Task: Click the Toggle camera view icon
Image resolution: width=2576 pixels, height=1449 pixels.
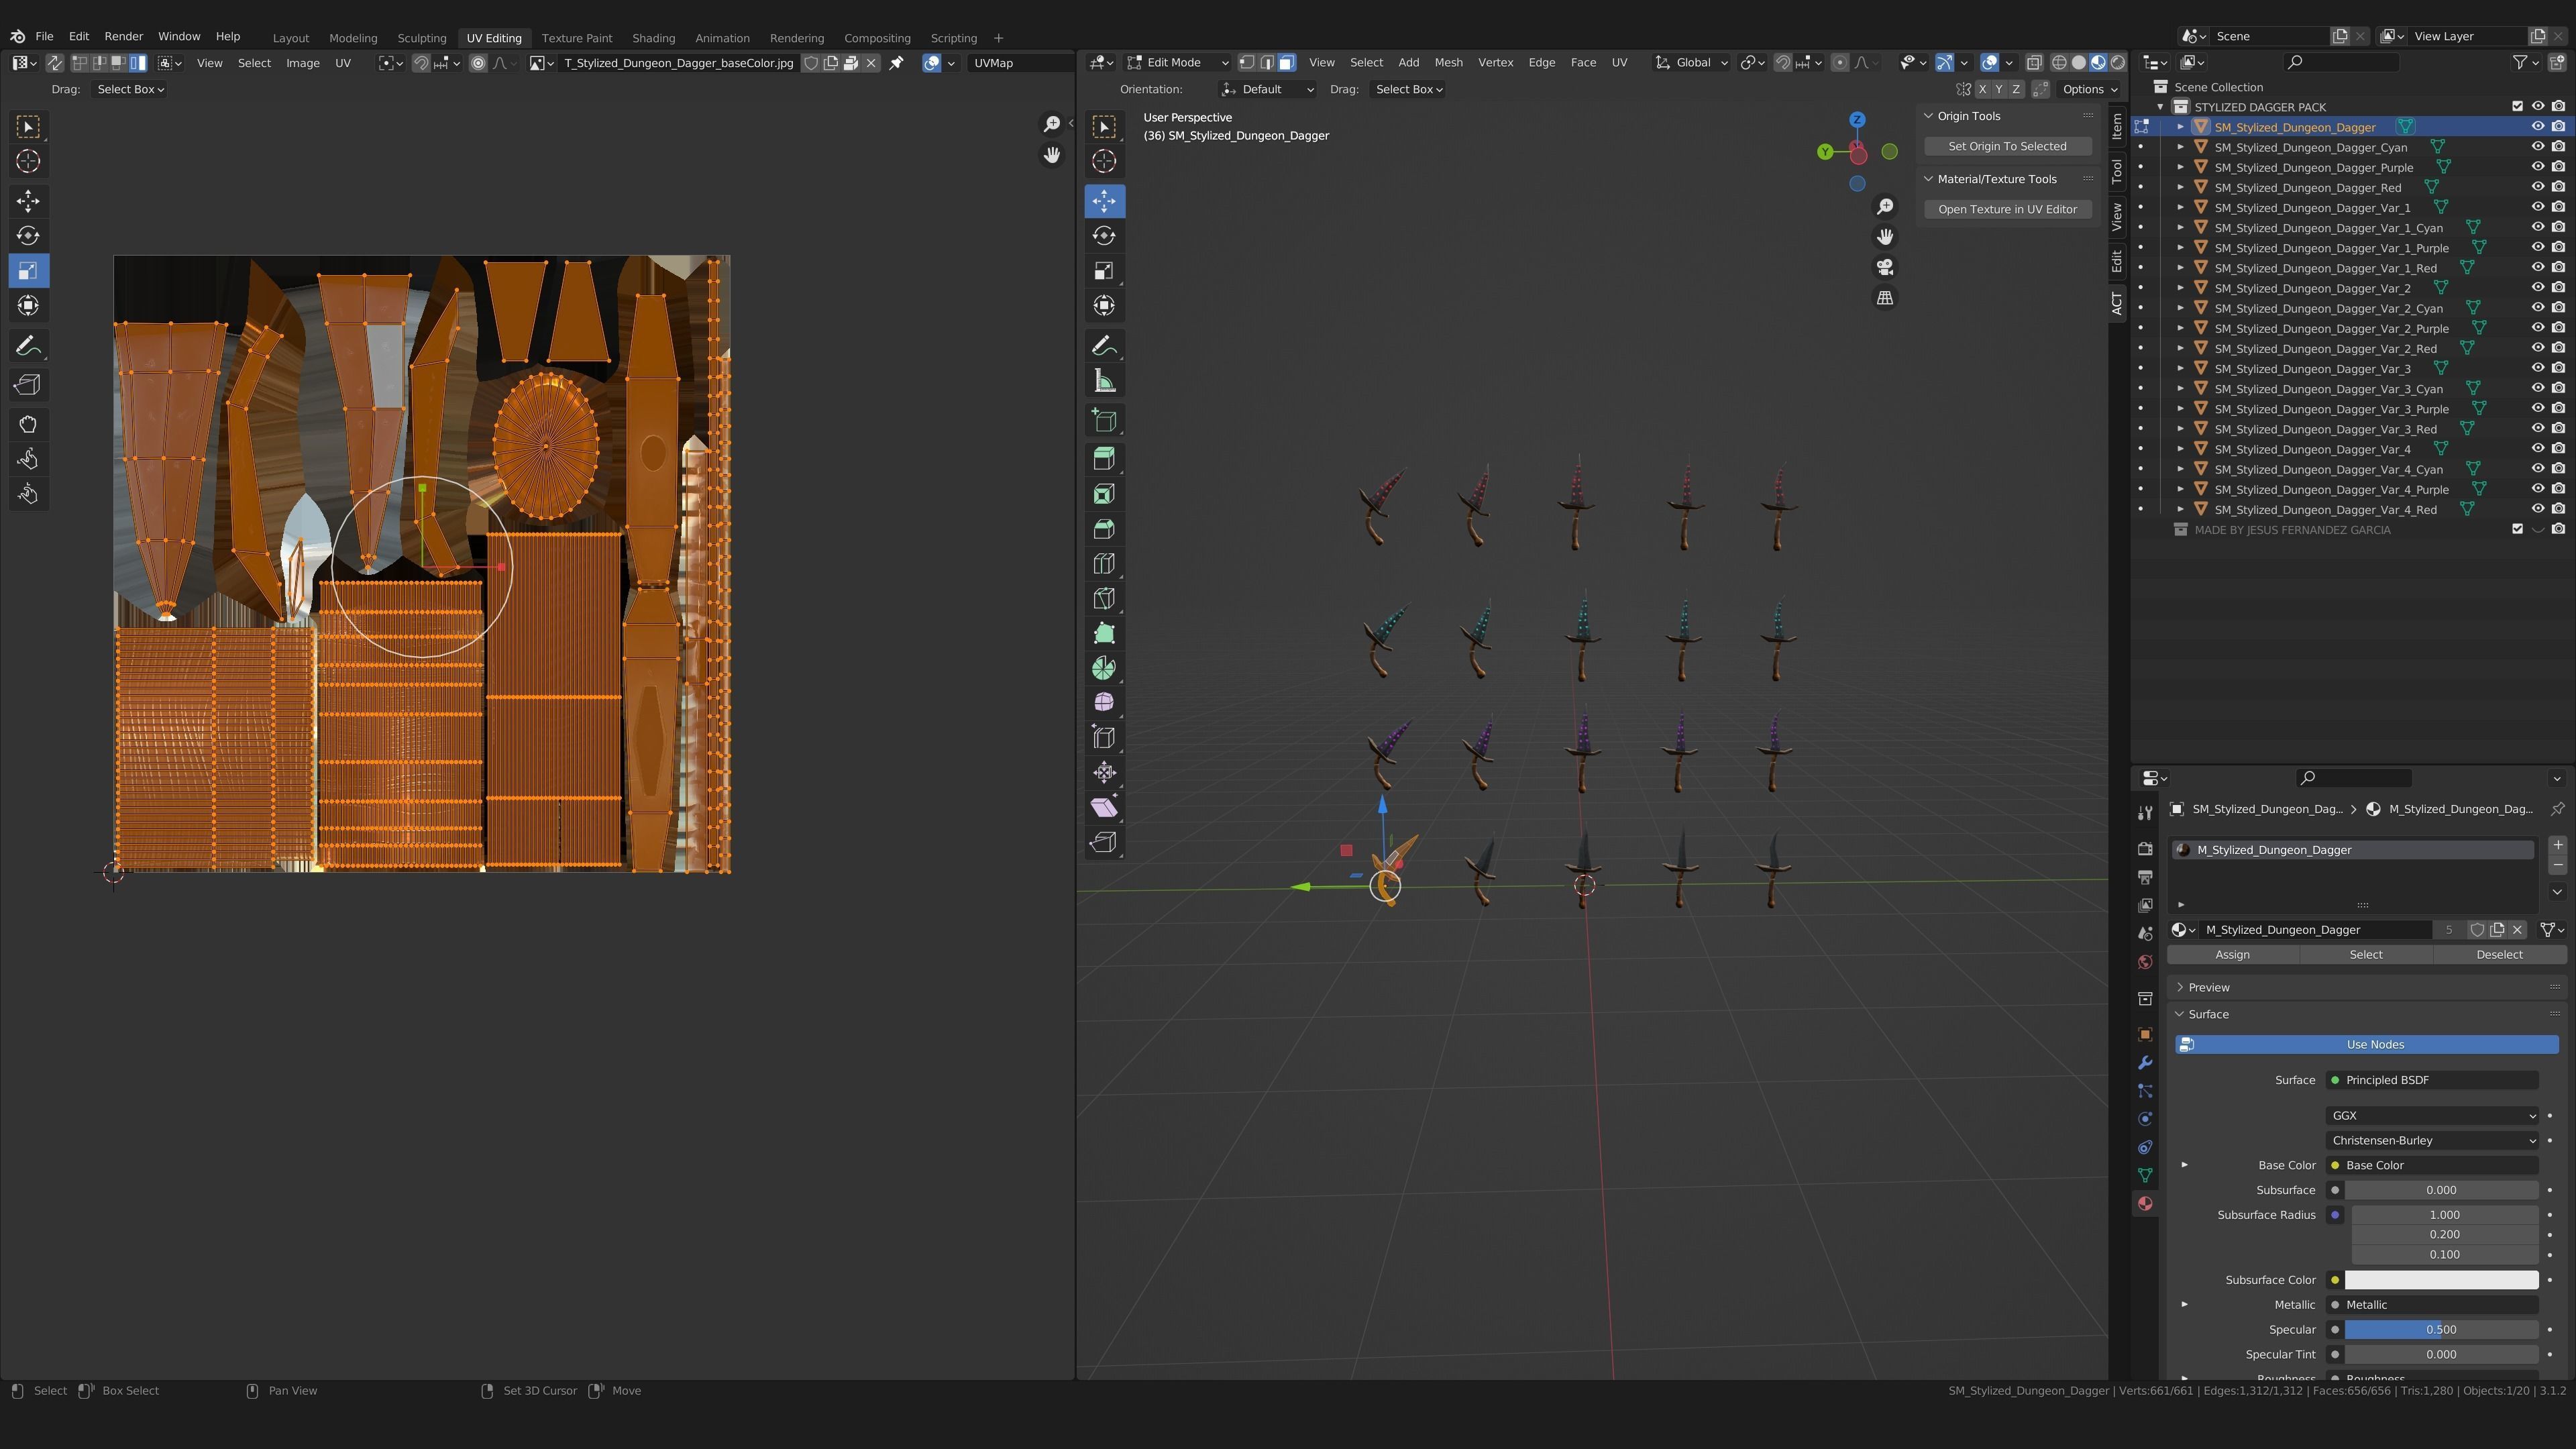Action: 1884,268
